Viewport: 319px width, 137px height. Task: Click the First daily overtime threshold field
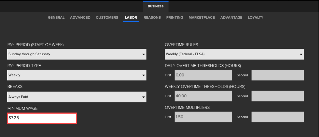(203, 75)
